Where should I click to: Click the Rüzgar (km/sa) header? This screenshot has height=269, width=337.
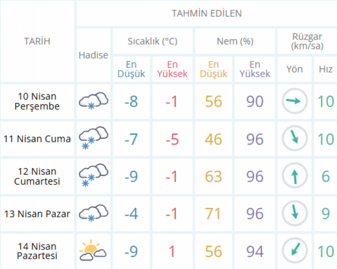coord(306,41)
